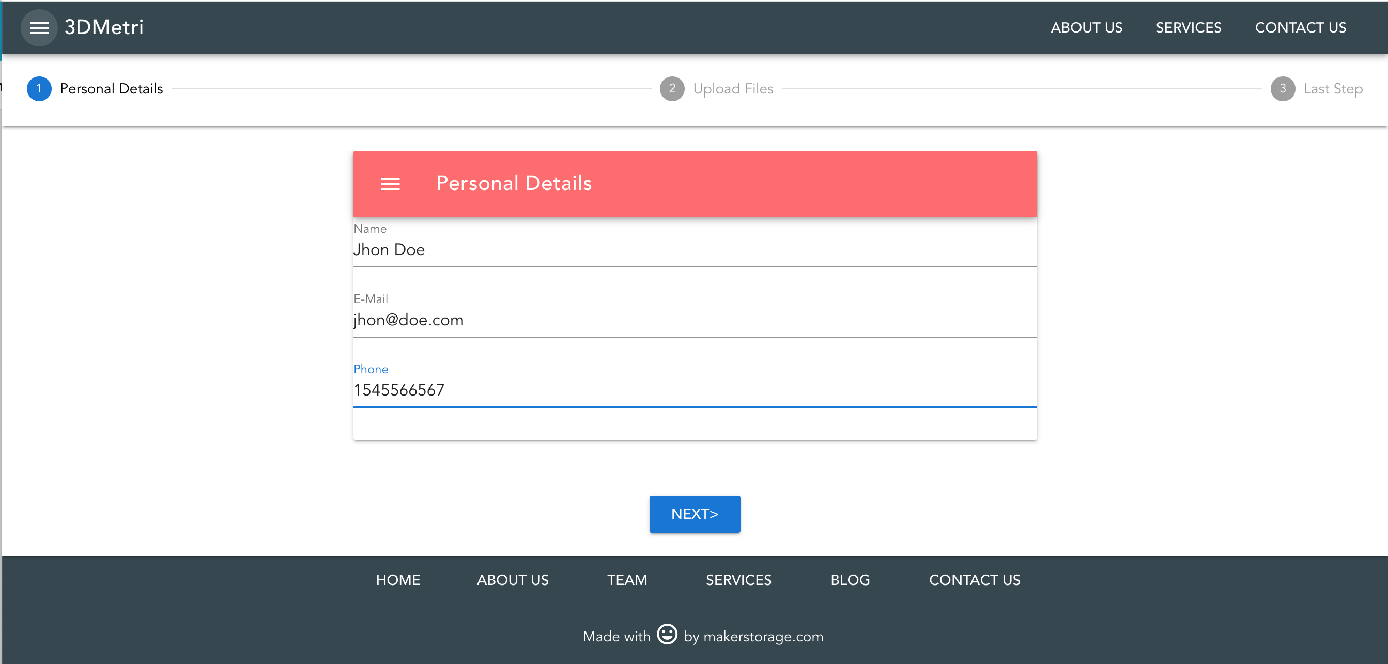The height and width of the screenshot is (664, 1388).
Task: Open TEAM link in footer
Action: pos(627,580)
